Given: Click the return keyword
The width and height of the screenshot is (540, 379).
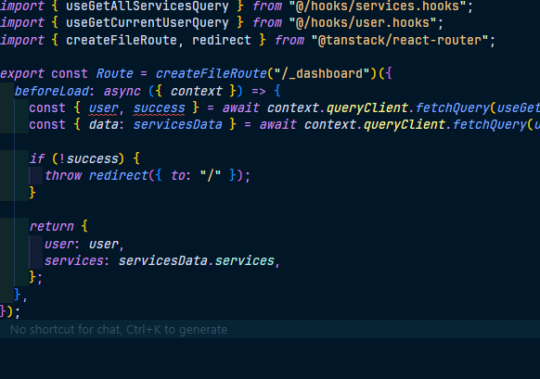Looking at the screenshot, I should click(x=52, y=226).
